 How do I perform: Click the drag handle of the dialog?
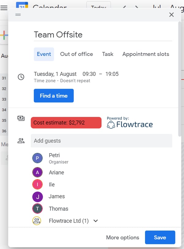point(18,14)
